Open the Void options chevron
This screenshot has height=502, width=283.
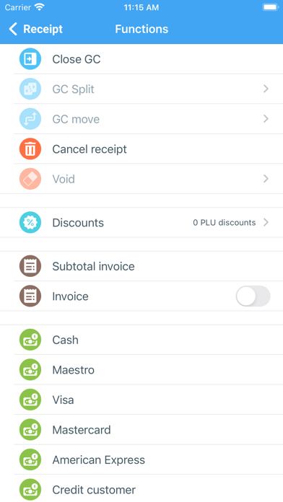(x=266, y=179)
